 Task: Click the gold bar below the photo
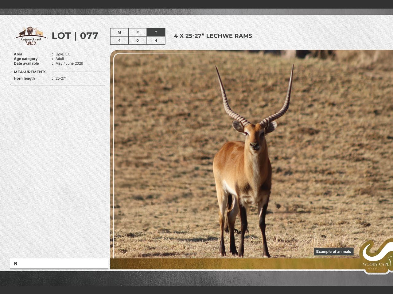coord(233,264)
